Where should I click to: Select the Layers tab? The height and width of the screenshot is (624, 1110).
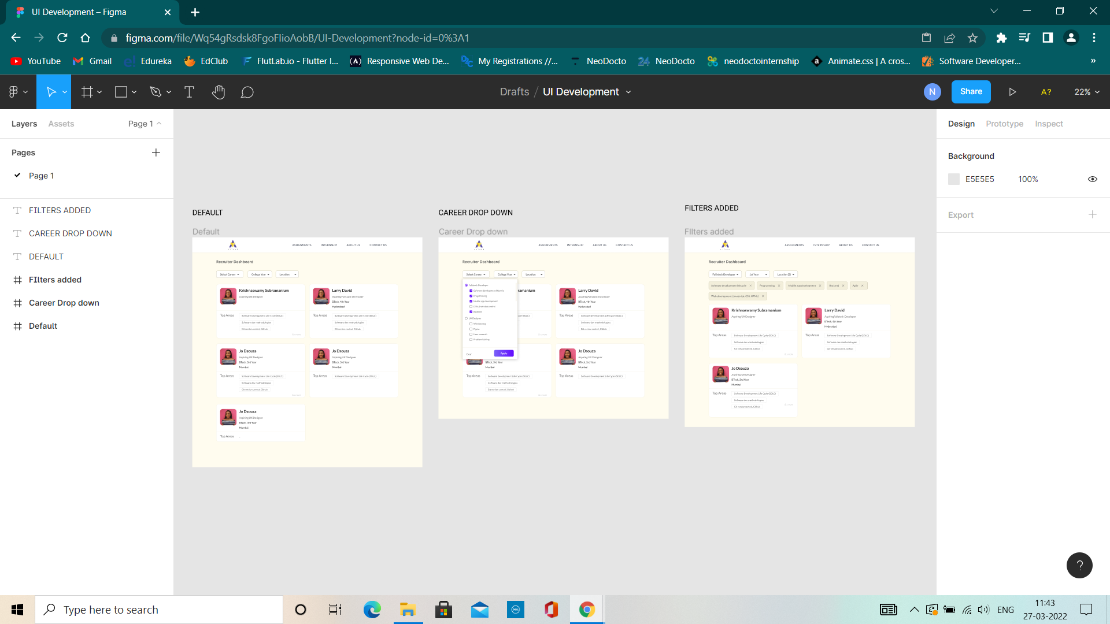coord(24,124)
